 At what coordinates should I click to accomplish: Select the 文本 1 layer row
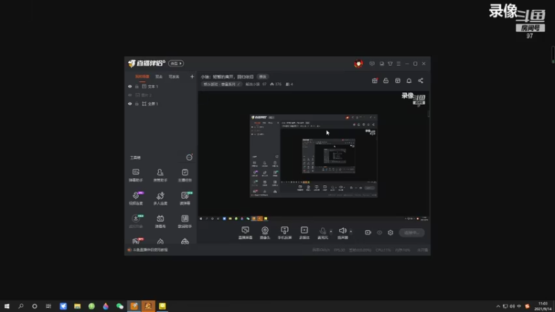161,87
